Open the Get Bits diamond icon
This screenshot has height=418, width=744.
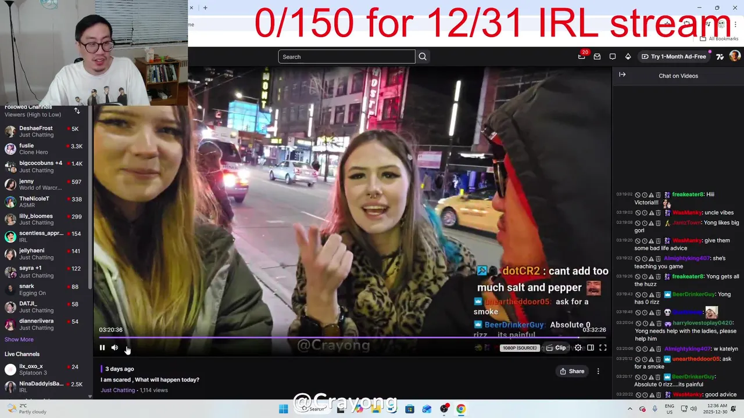[628, 57]
